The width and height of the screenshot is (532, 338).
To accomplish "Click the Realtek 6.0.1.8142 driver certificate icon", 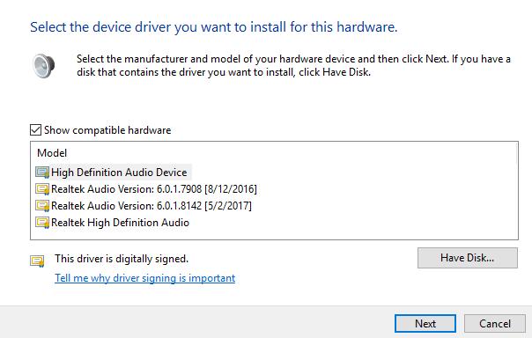I will pyautogui.click(x=42, y=206).
